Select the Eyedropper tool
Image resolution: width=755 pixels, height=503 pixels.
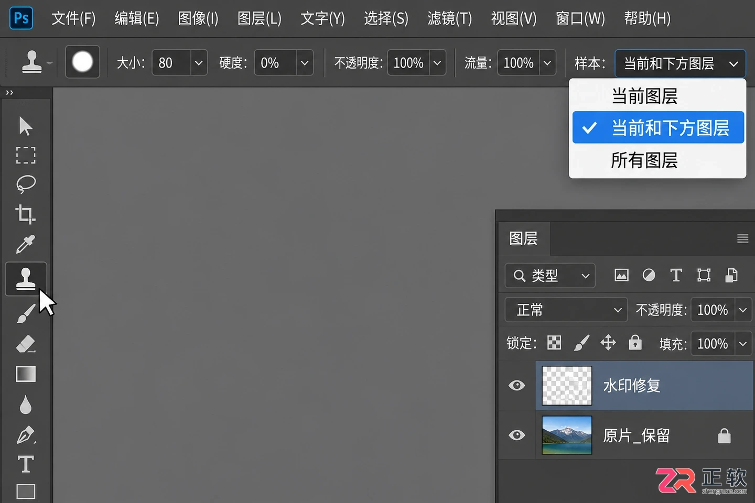[26, 244]
